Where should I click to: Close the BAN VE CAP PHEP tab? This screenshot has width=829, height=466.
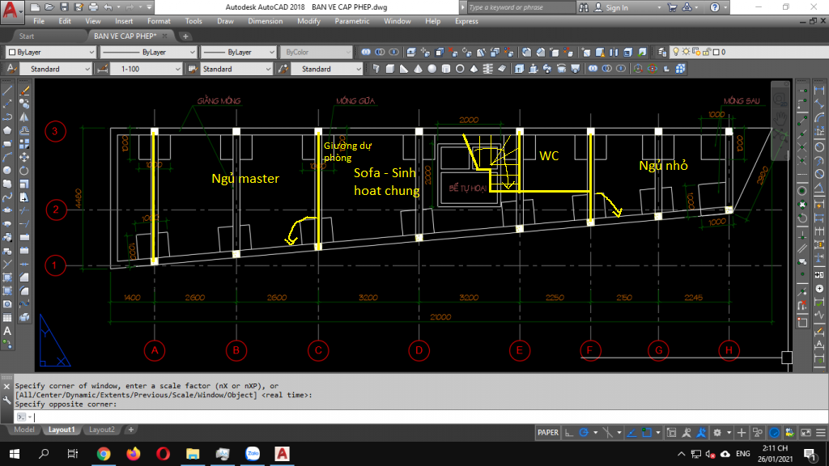164,36
